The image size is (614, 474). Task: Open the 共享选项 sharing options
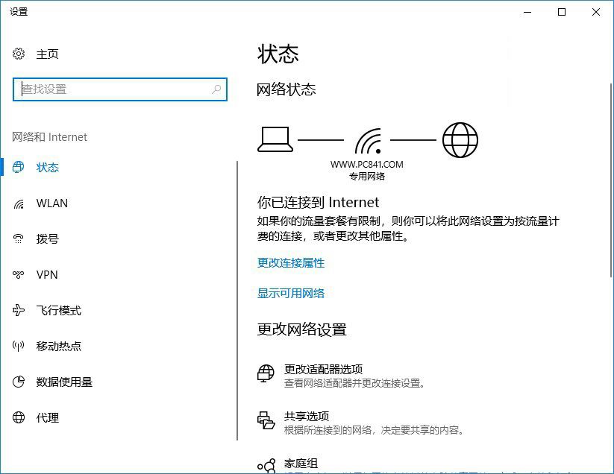click(x=305, y=416)
